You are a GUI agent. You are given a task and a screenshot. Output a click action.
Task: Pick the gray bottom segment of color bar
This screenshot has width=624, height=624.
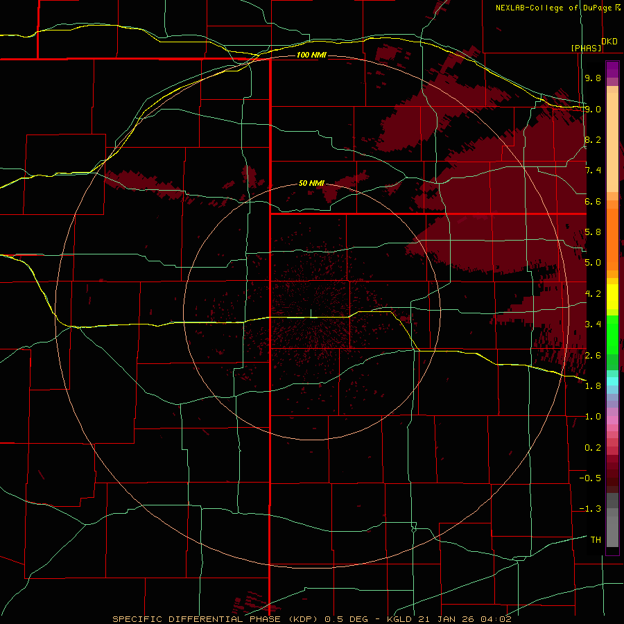click(x=612, y=532)
